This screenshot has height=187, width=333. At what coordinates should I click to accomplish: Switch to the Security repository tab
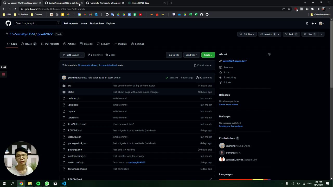(x=103, y=44)
